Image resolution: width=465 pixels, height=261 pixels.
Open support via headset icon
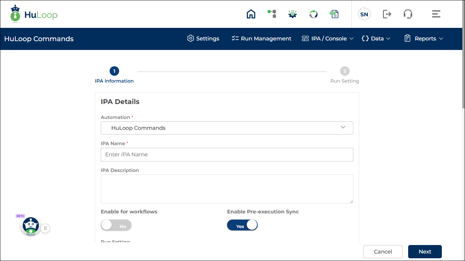[x=408, y=14]
